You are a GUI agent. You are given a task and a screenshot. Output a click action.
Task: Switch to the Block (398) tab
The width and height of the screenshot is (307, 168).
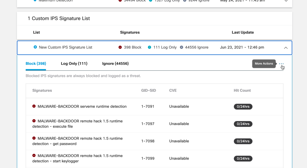click(x=36, y=63)
